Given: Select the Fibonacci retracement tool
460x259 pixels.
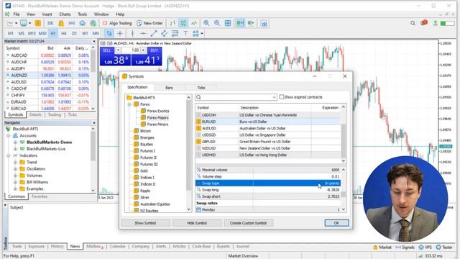Looking at the screenshot, I should click(x=175, y=34).
